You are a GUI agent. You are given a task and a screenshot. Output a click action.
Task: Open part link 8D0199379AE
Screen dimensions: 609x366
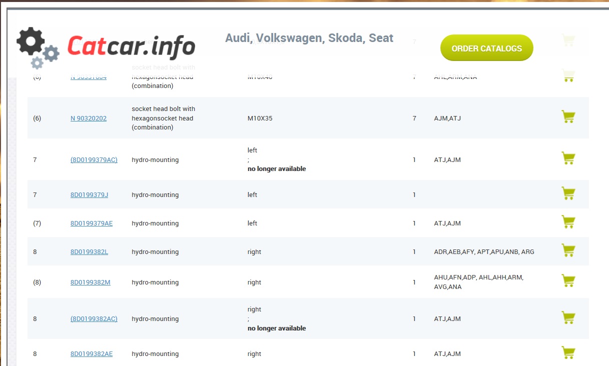pos(92,223)
